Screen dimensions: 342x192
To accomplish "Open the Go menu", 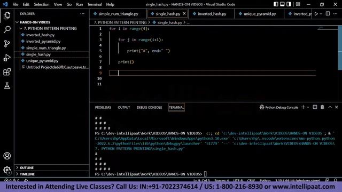I will tap(69, 4).
